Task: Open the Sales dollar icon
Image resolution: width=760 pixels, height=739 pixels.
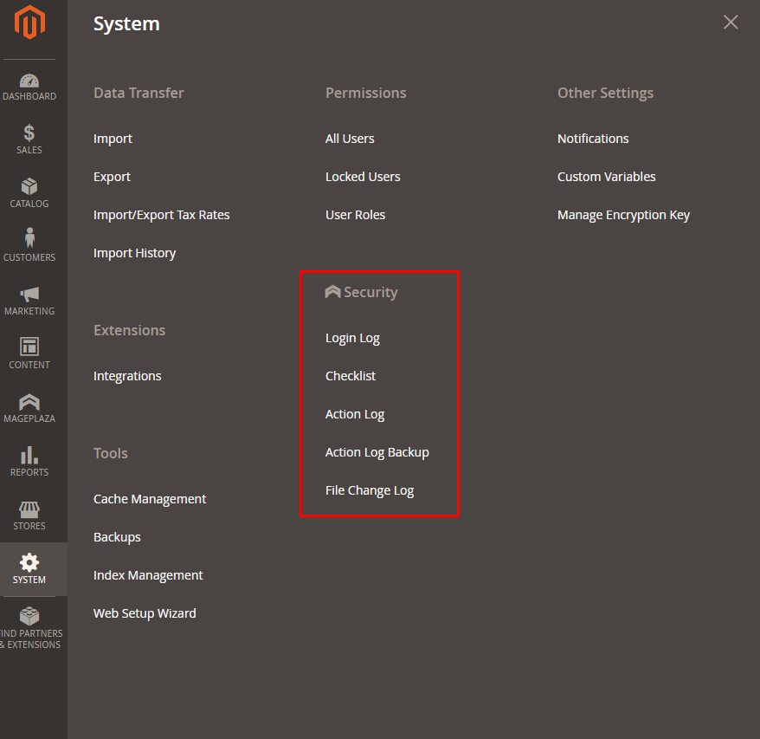Action: pyautogui.click(x=29, y=133)
